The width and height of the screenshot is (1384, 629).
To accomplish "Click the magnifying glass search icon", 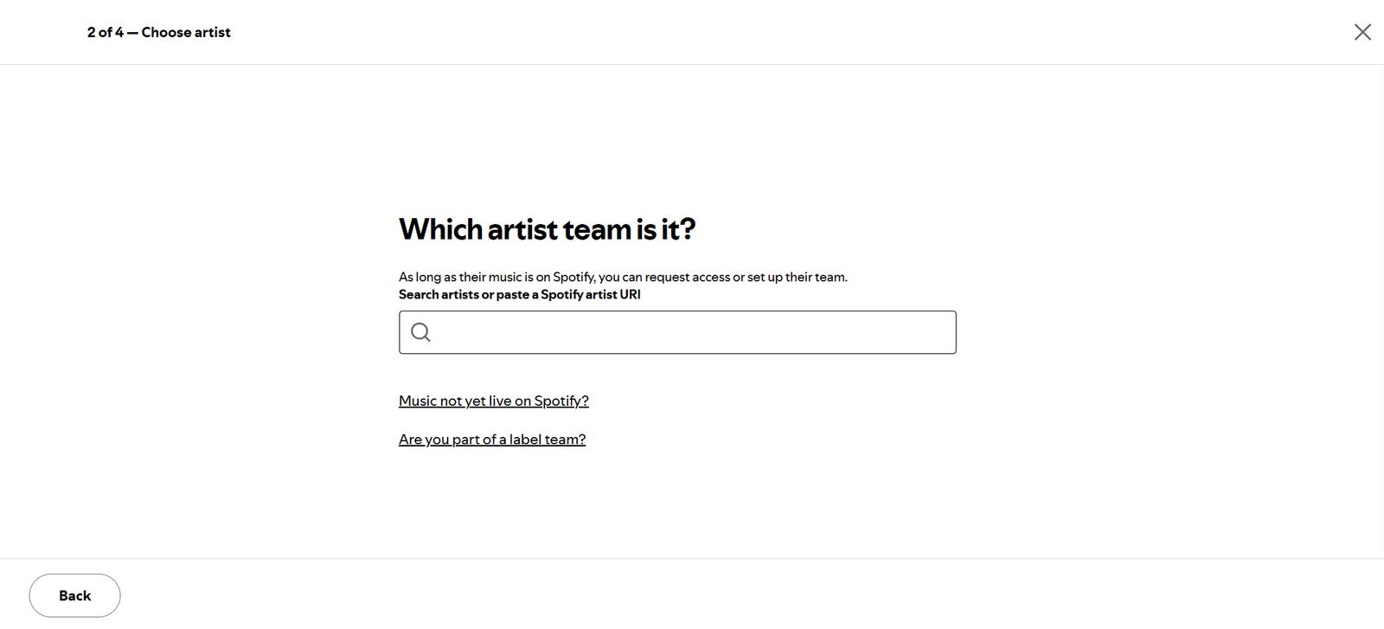I will (420, 332).
